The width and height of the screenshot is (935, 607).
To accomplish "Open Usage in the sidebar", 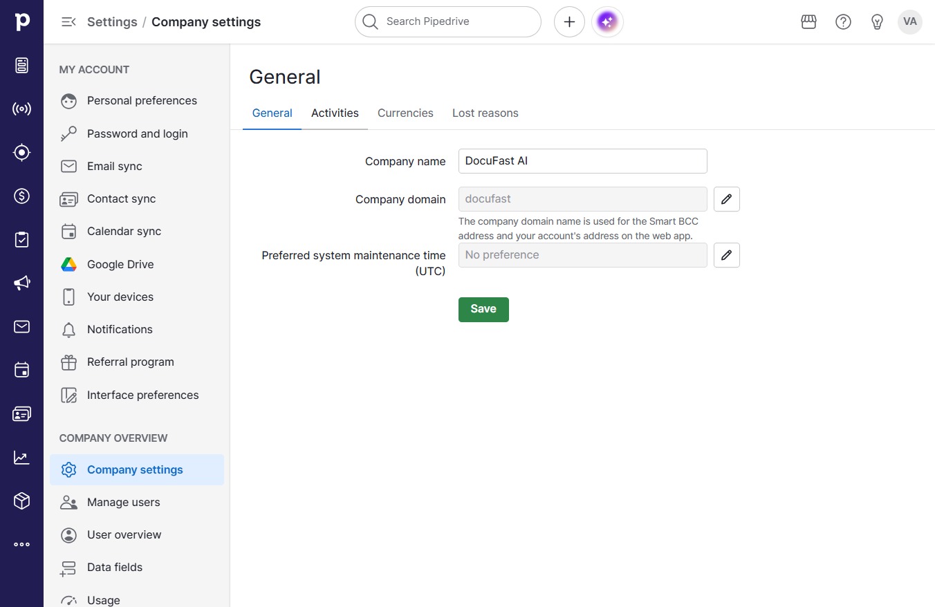I will tap(137, 600).
